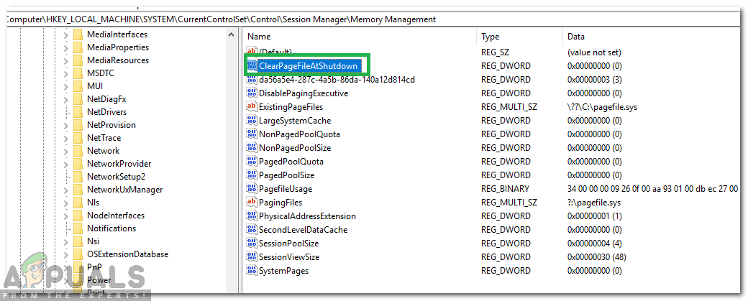The width and height of the screenshot is (748, 301).
Task: Click the PagefileUsage binary value icon
Action: click(x=252, y=189)
